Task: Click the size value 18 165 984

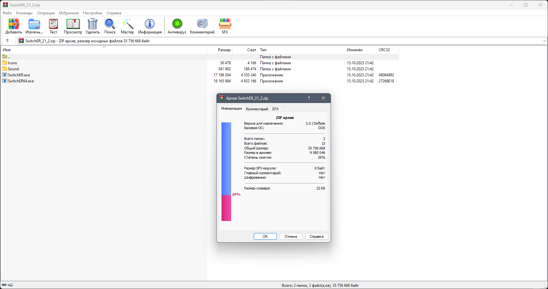Action: click(x=222, y=81)
